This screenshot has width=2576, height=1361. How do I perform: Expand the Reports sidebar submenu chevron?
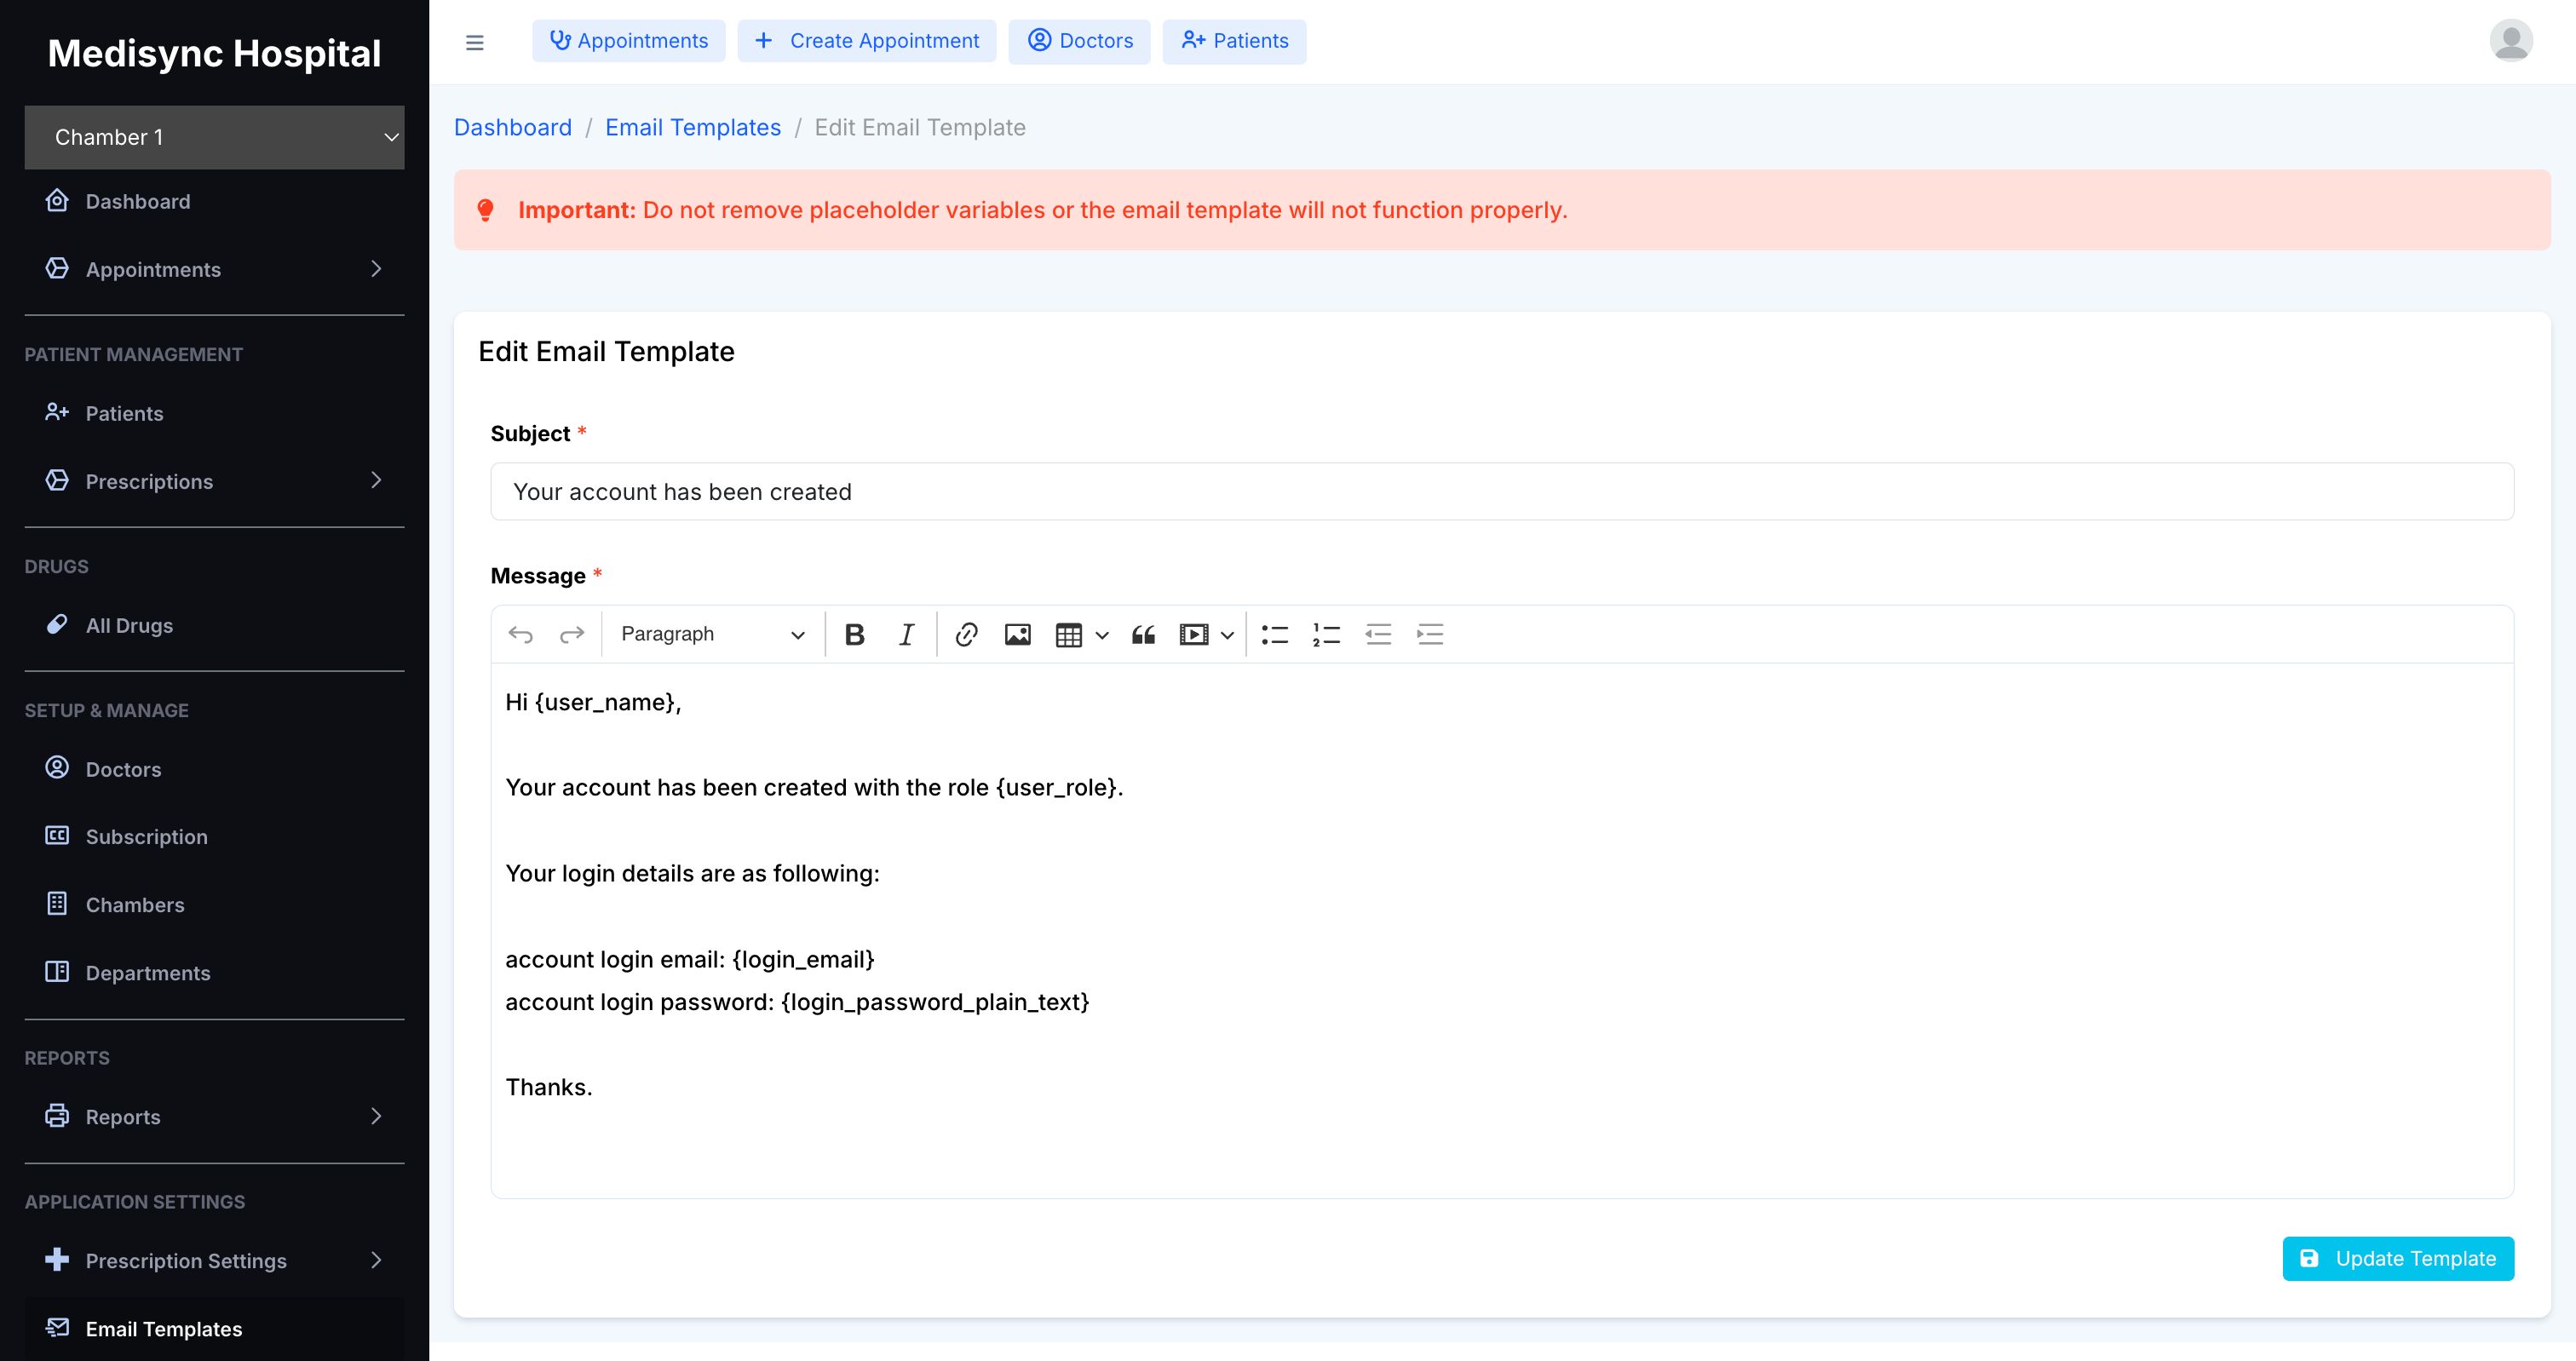click(376, 1116)
